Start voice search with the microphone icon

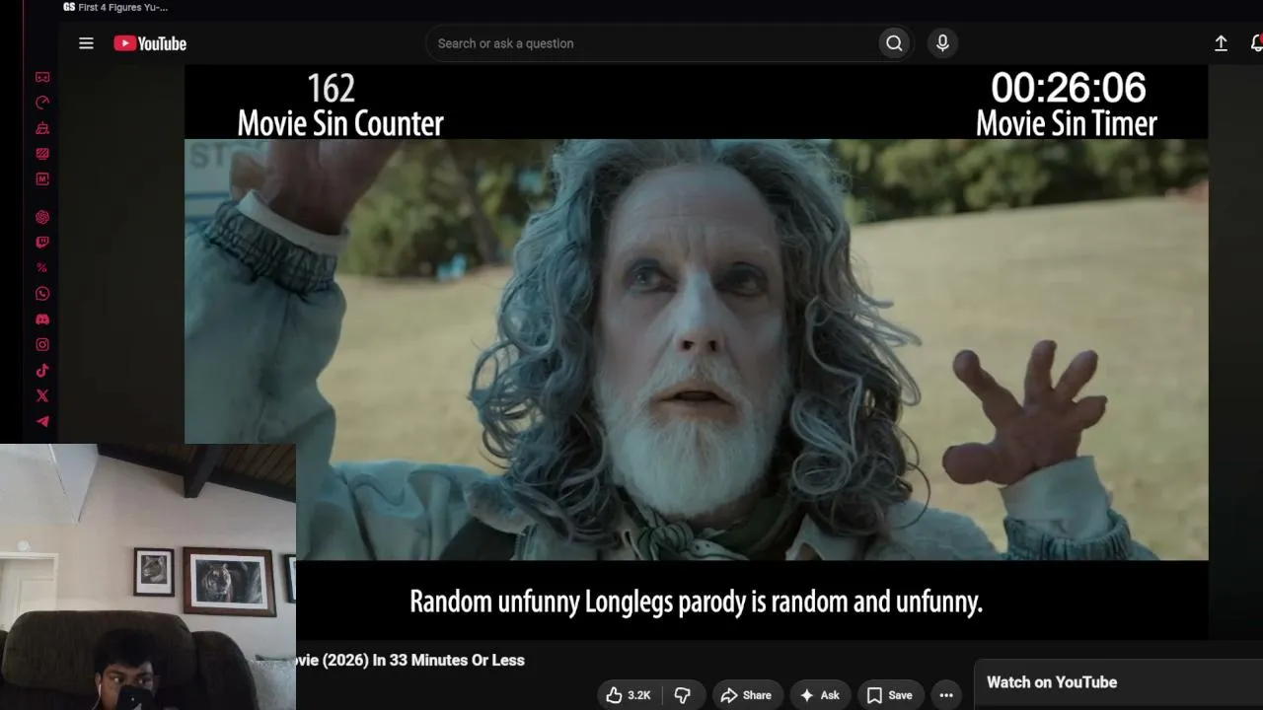click(x=942, y=43)
